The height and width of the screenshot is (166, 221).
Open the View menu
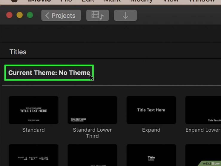(171, 1)
